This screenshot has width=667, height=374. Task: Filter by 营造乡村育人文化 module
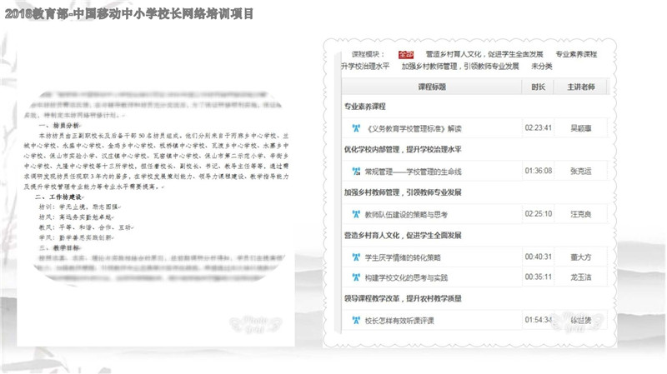coord(484,53)
